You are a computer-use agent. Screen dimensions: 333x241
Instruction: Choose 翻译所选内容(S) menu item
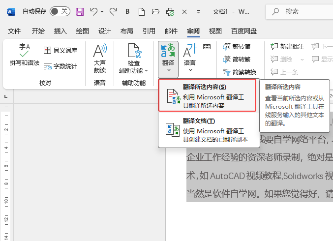coord(208,95)
